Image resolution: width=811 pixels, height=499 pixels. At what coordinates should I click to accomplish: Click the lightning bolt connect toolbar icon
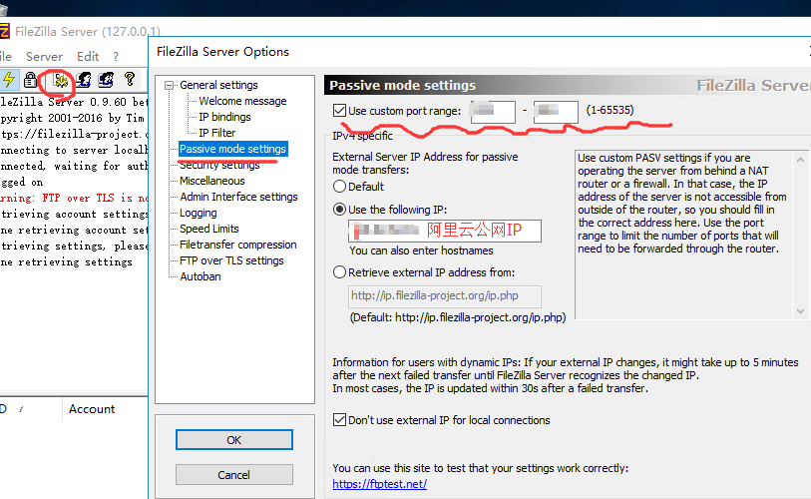pyautogui.click(x=9, y=79)
